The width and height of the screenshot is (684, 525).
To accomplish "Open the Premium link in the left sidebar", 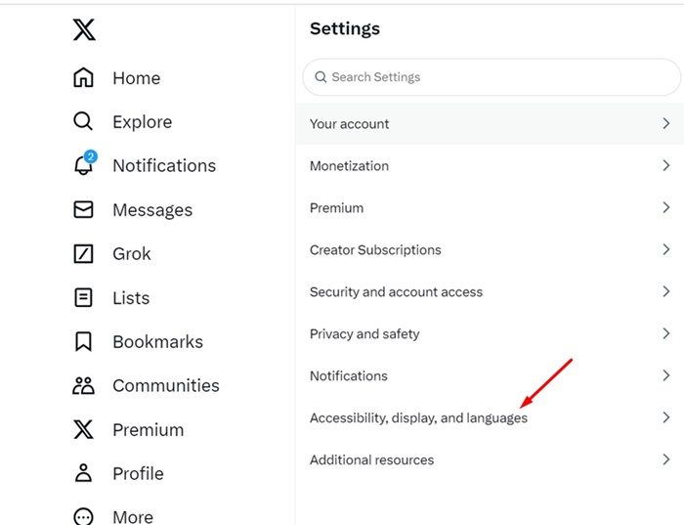I will [148, 430].
